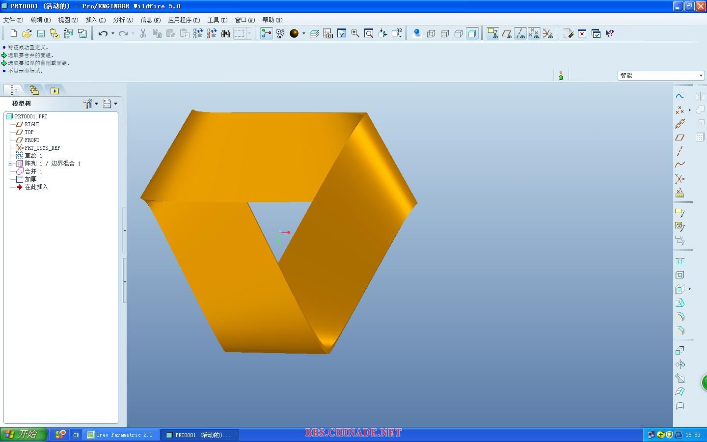Click the Windows 开始 Start button
Screen dimensions: 707x442
click(x=23, y=435)
